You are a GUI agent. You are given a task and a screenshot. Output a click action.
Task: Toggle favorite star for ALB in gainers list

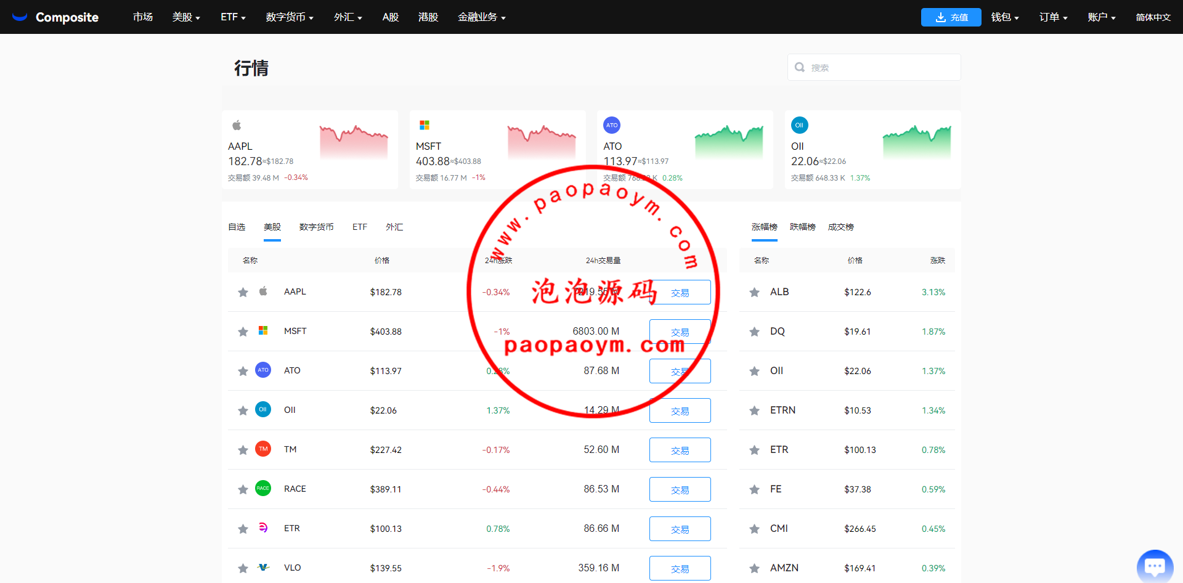pos(754,292)
